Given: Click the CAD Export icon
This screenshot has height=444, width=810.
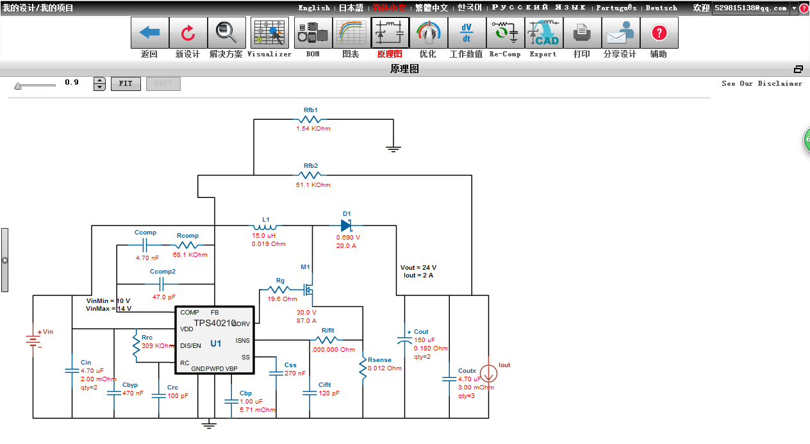Looking at the screenshot, I should click(543, 33).
